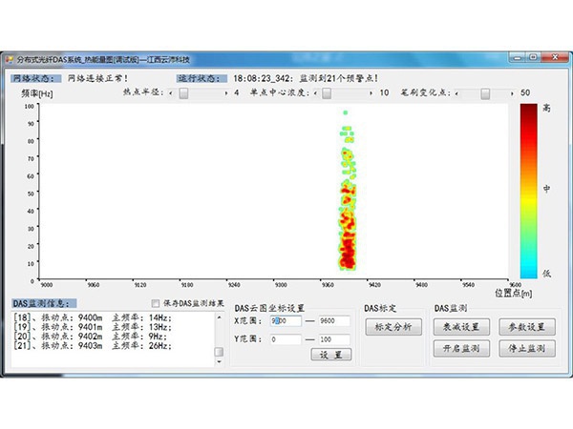The width and height of the screenshot is (573, 429).
Task: Click right arrow of 单点中心浓度 slider
Action: pyautogui.click(x=370, y=93)
